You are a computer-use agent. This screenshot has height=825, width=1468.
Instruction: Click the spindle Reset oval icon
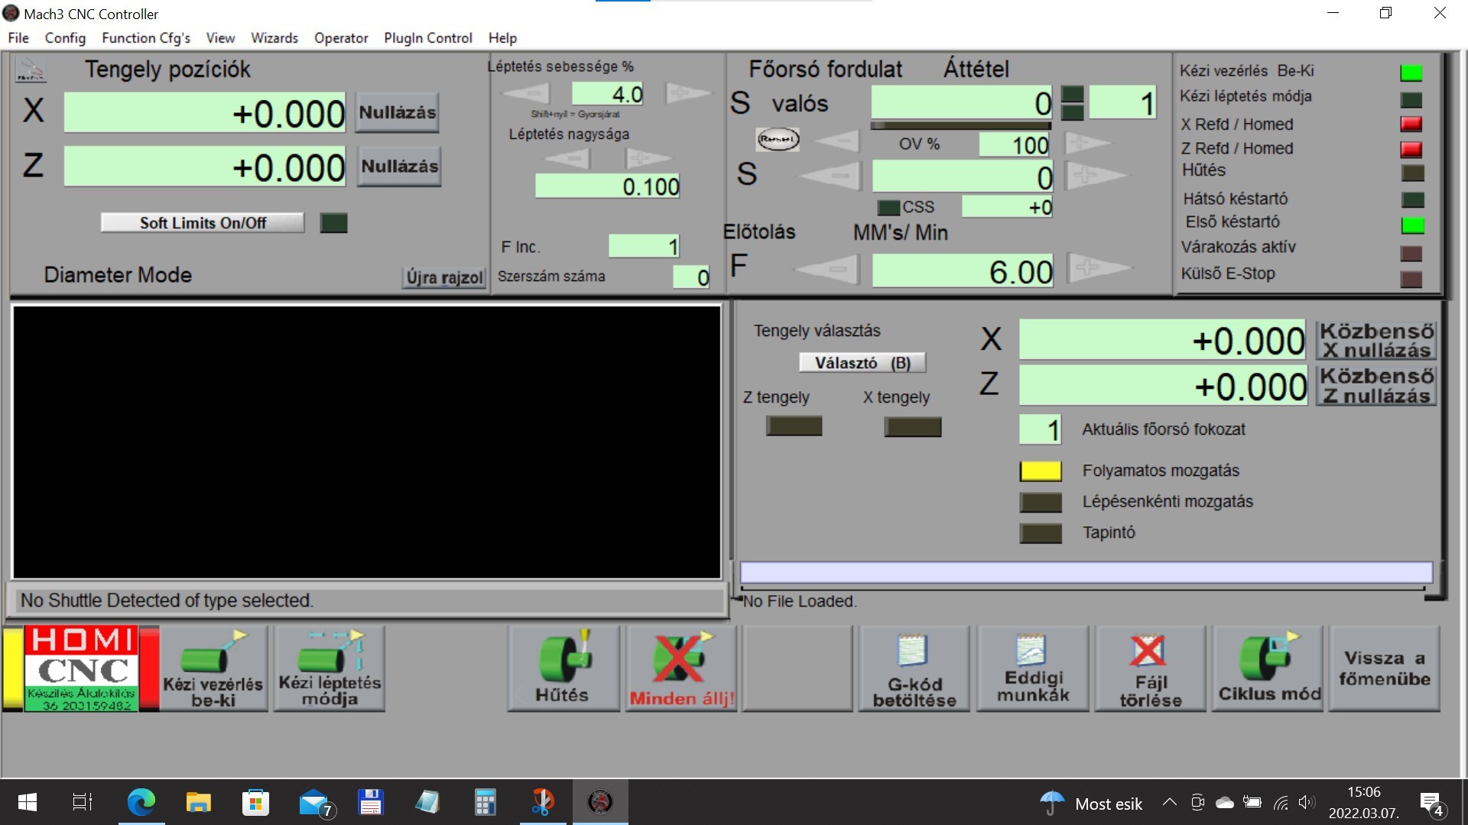pos(778,139)
